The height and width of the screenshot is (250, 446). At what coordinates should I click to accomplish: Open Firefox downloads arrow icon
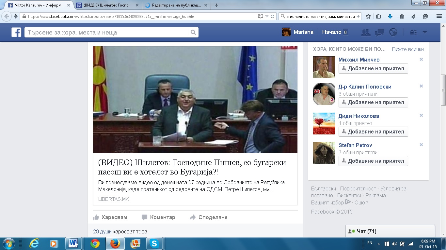(390, 16)
